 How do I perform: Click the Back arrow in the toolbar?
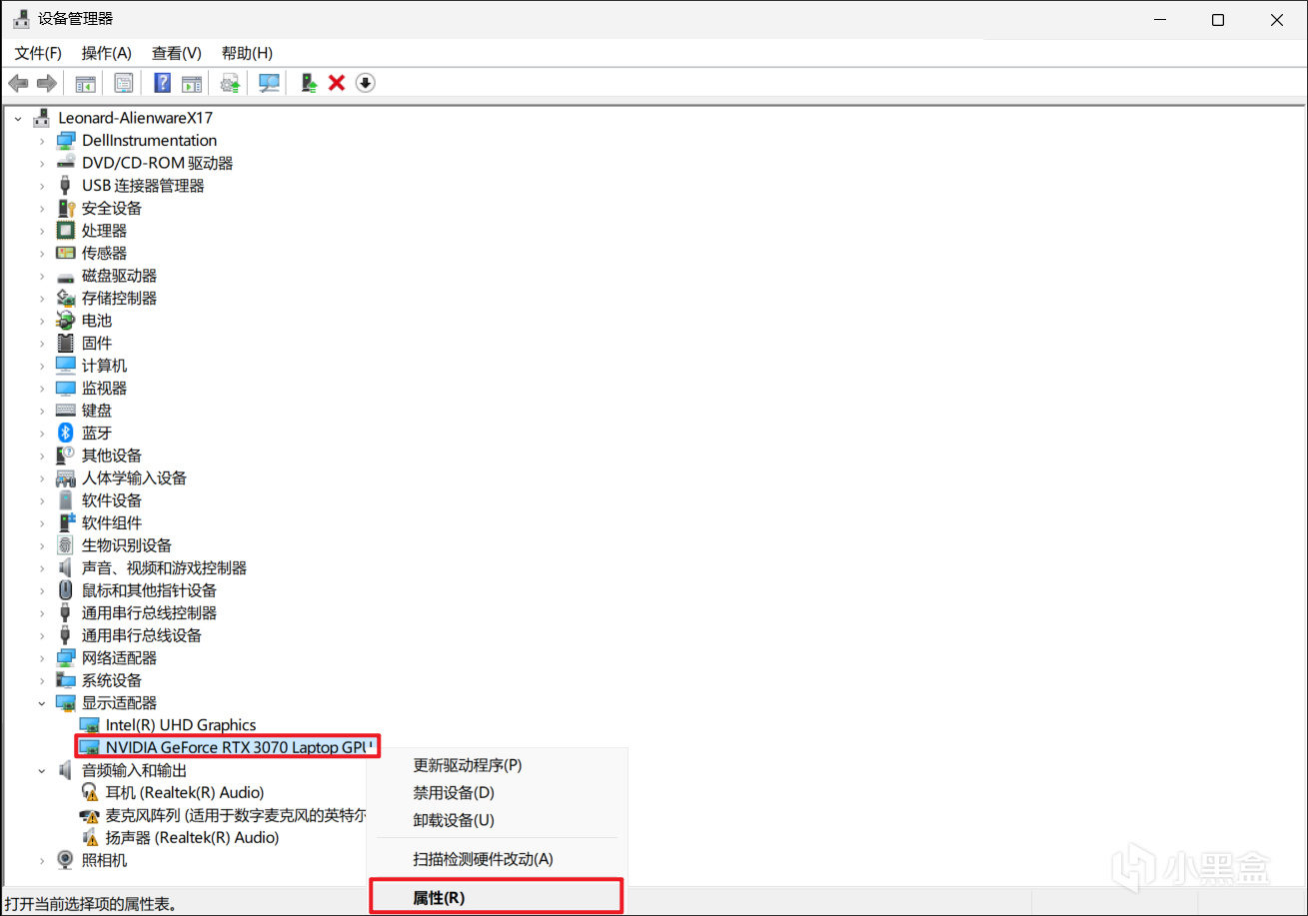pos(18,83)
